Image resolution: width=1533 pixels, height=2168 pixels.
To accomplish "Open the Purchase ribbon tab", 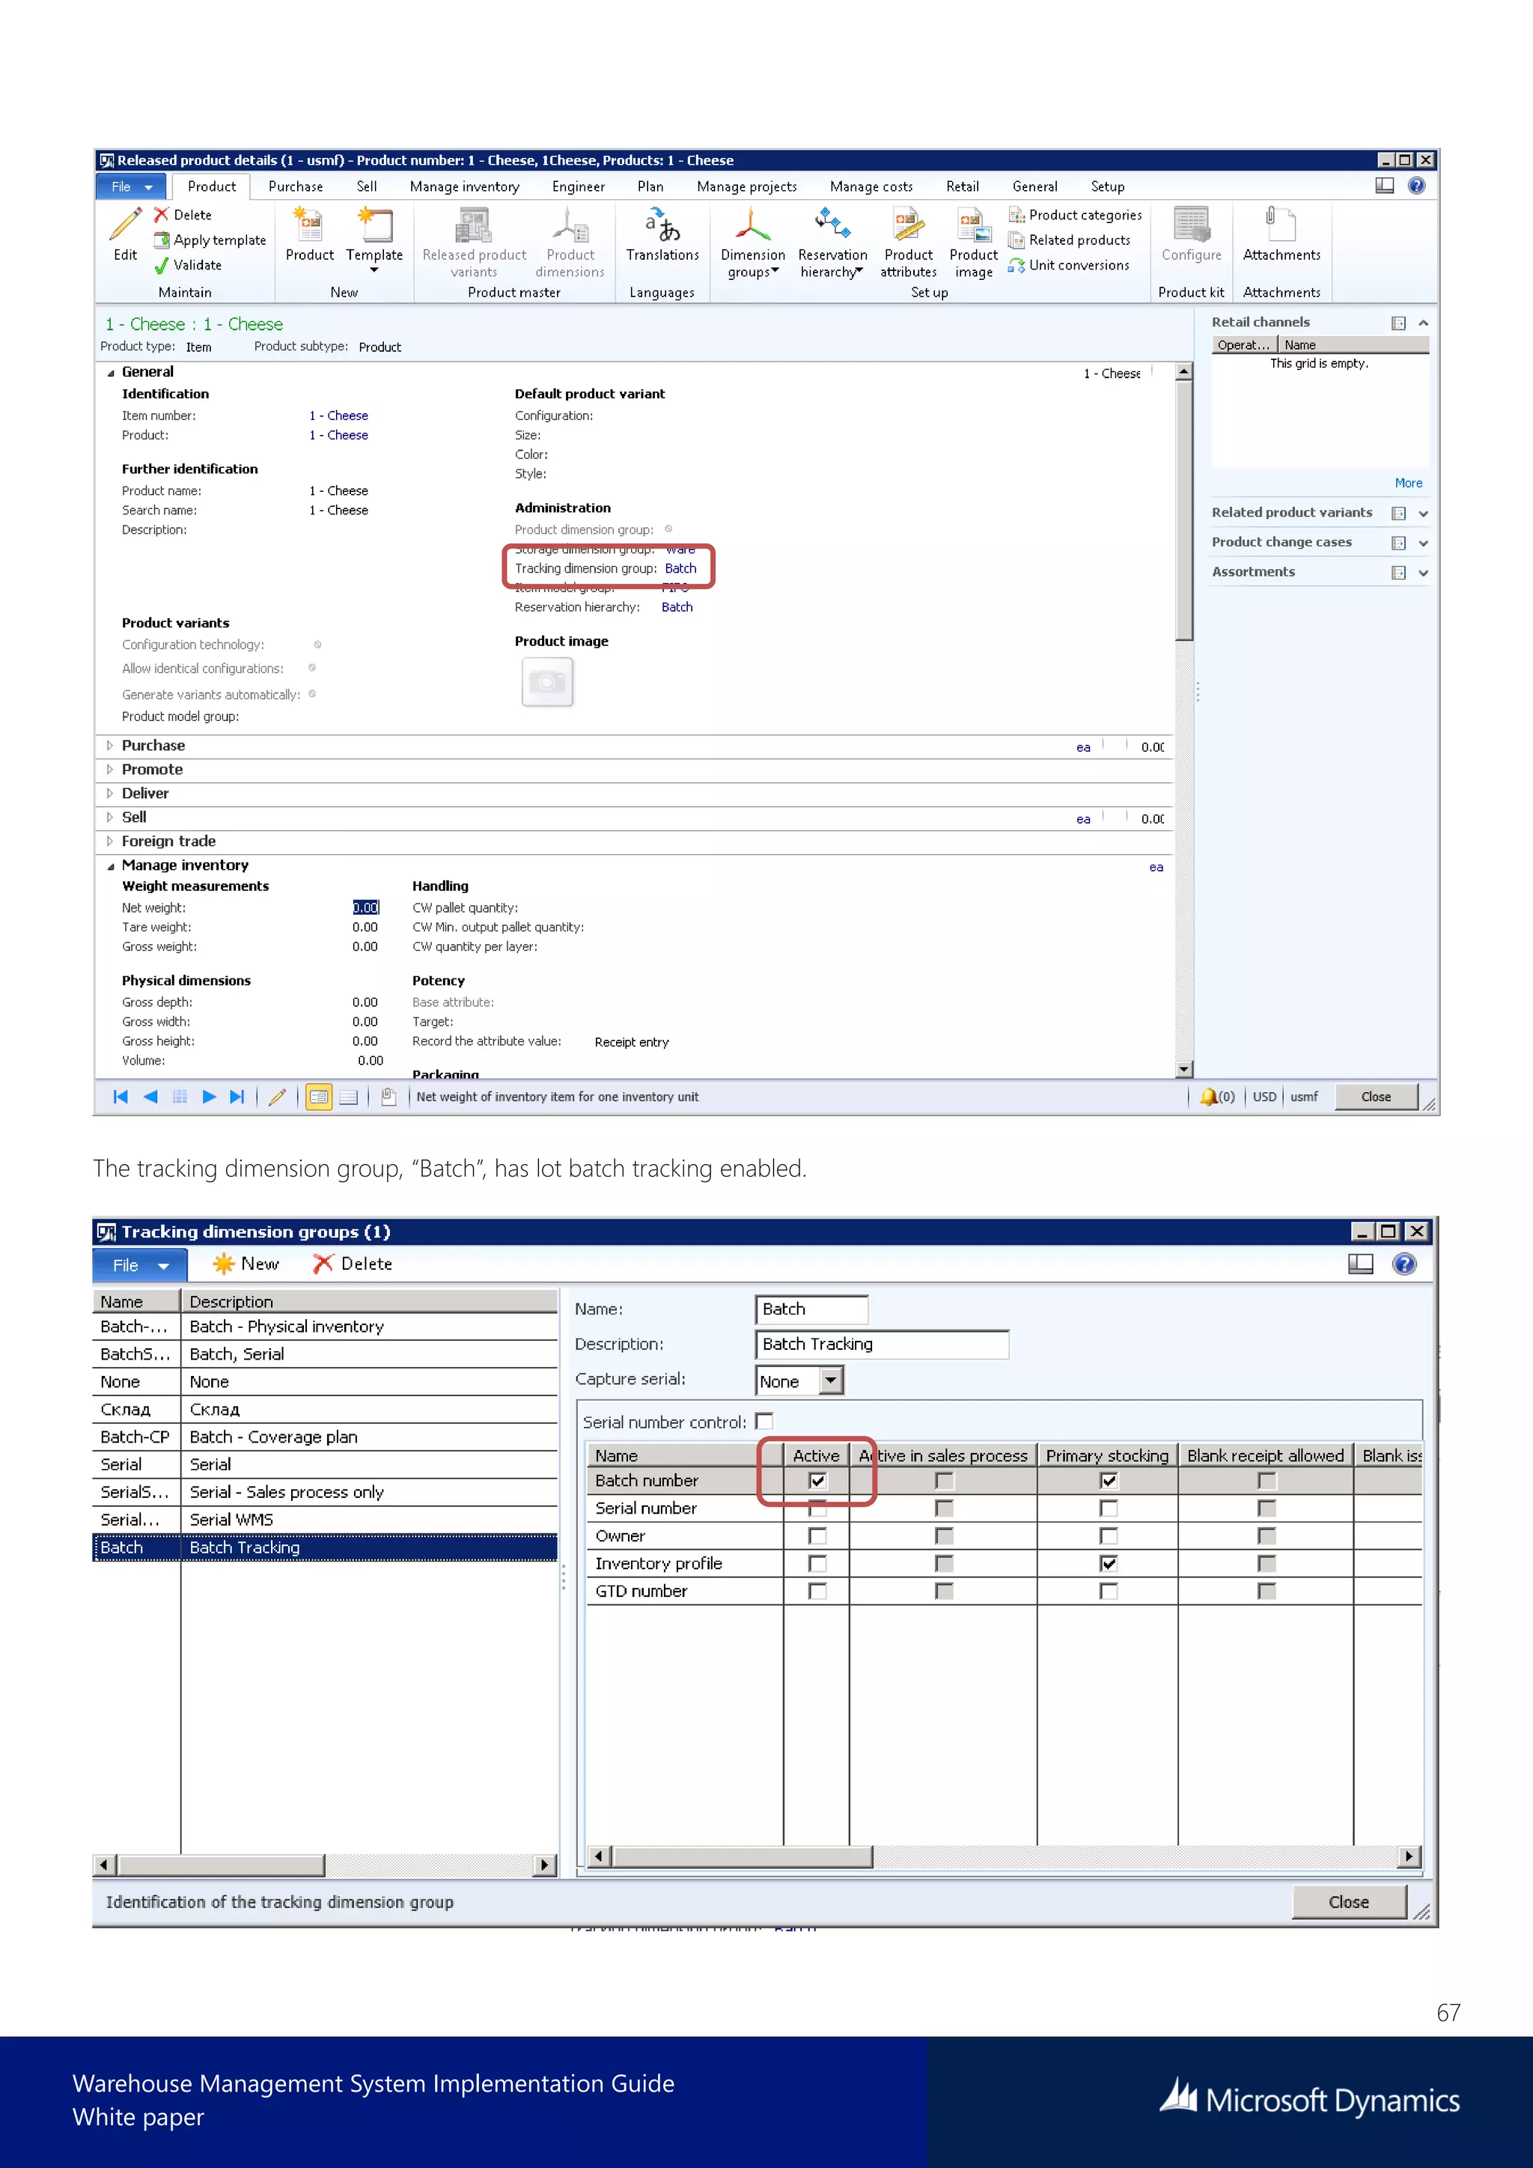I will coord(296,186).
